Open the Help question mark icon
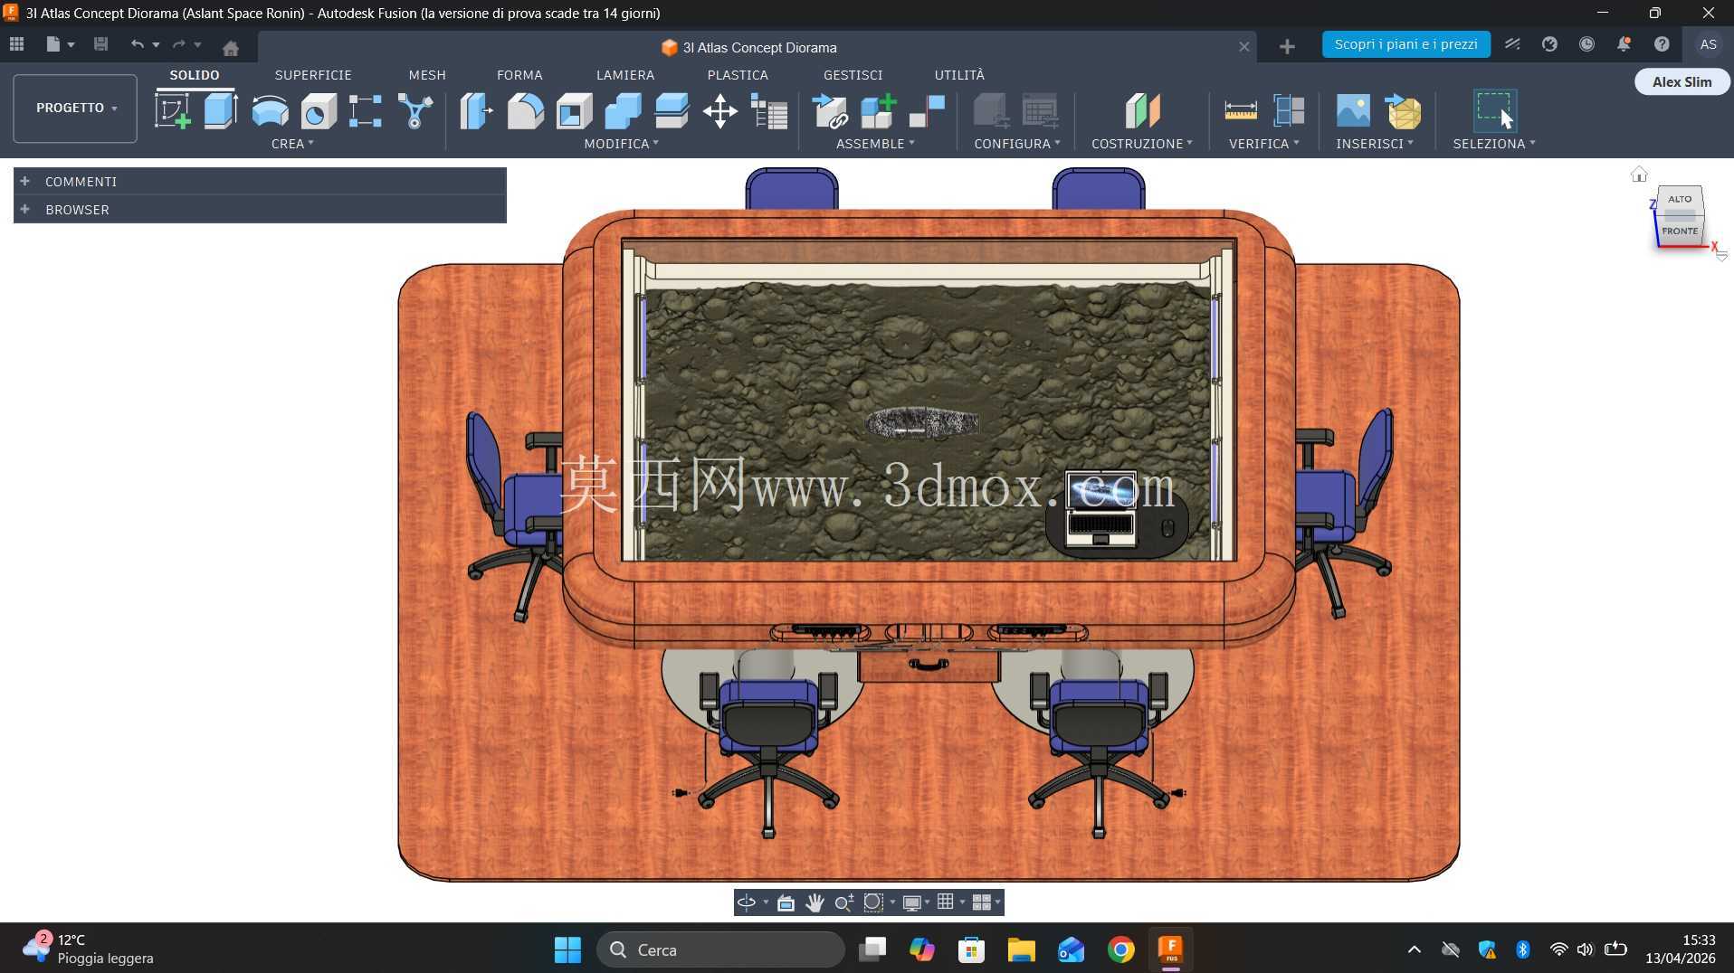This screenshot has width=1734, height=973. coord(1662,44)
